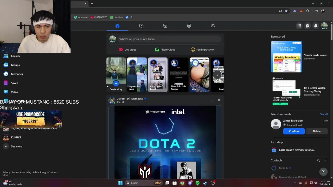Open Jayson San Juan's story

tap(137, 75)
